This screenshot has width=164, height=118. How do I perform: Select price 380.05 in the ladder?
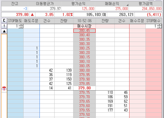pos(84,66)
